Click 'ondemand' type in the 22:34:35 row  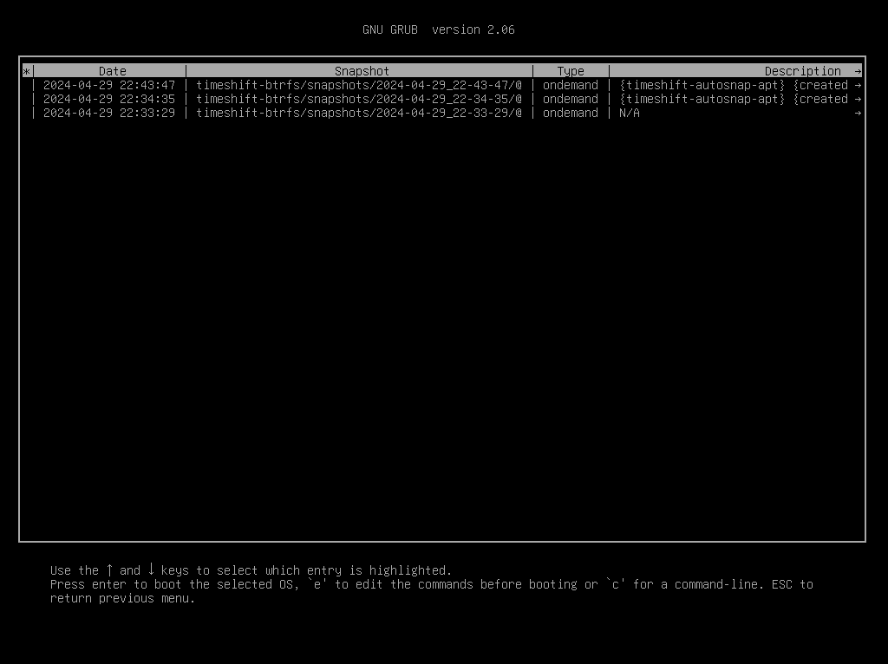(571, 99)
